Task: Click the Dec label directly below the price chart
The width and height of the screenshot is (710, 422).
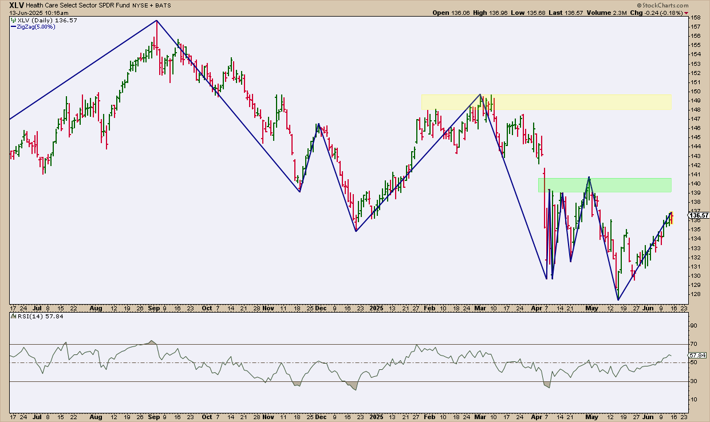Action: tap(321, 308)
